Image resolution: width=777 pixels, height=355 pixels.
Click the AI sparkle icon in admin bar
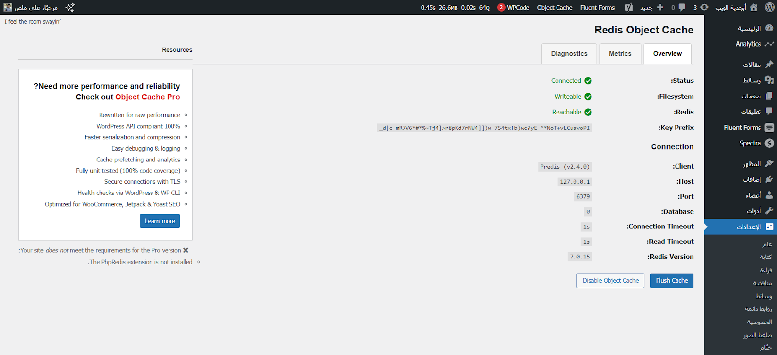click(x=70, y=7)
